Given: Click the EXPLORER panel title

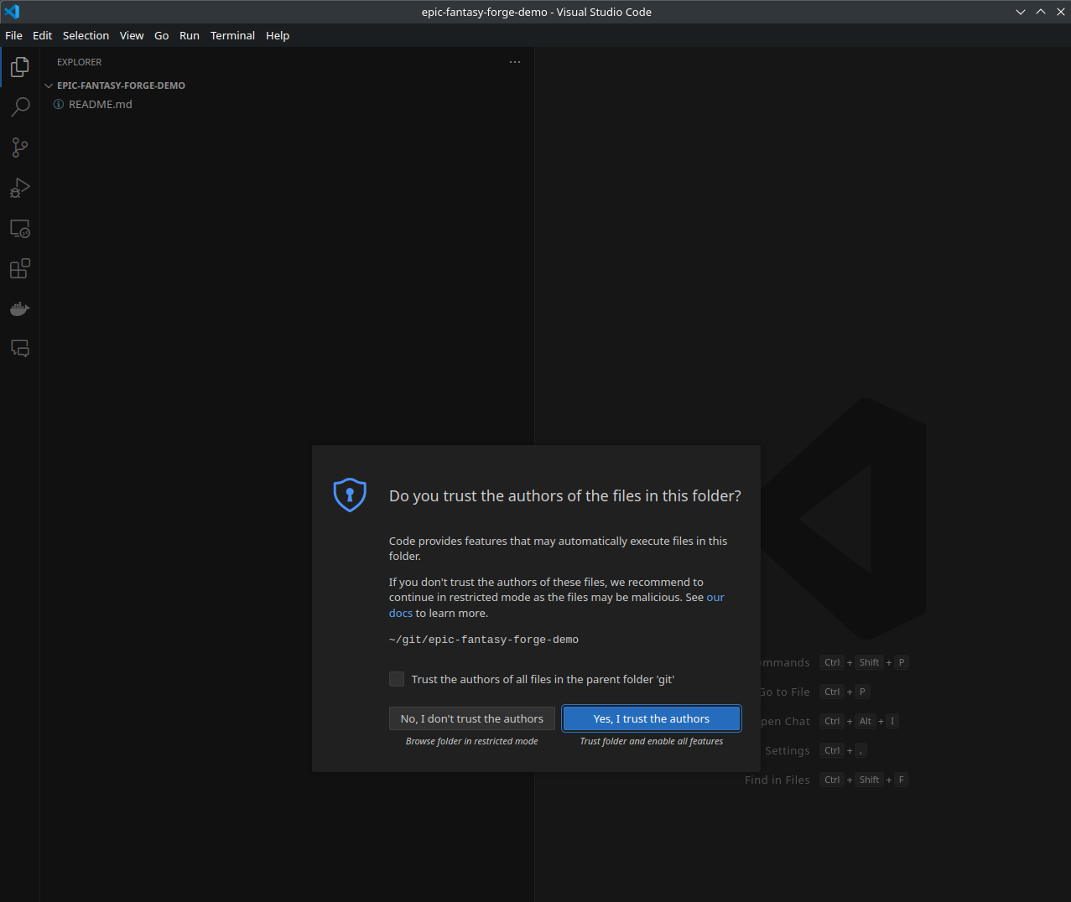Looking at the screenshot, I should pyautogui.click(x=80, y=62).
